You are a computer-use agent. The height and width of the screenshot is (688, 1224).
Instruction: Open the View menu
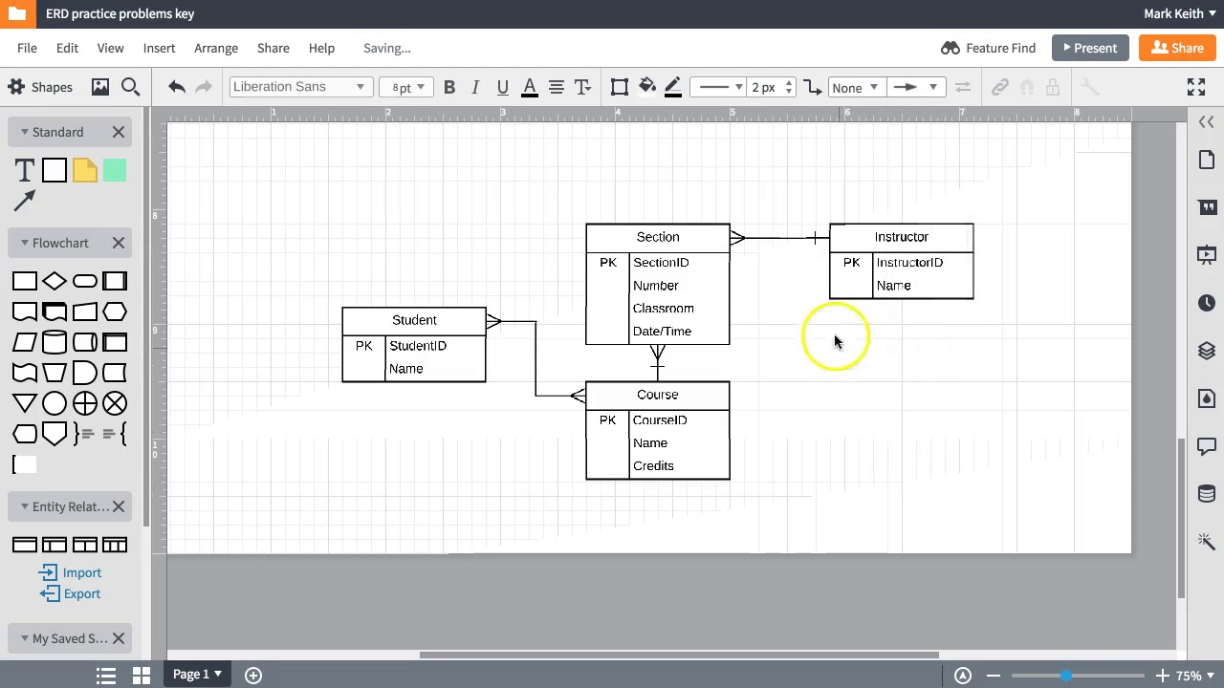pyautogui.click(x=110, y=48)
